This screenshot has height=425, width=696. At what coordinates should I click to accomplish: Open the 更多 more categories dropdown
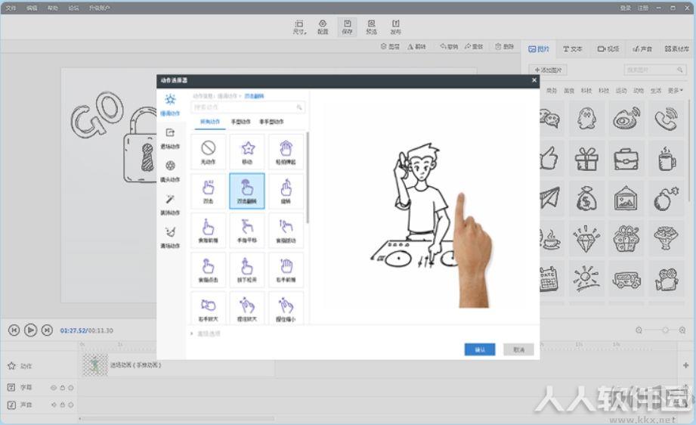point(675,91)
